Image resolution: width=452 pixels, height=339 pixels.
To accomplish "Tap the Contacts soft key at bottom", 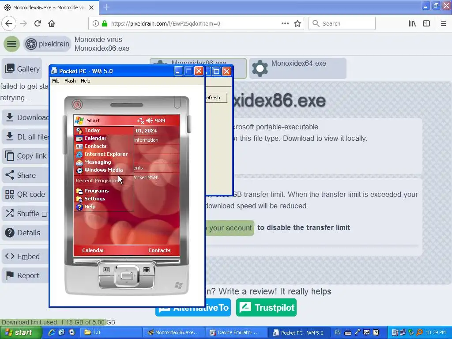I will pyautogui.click(x=159, y=250).
